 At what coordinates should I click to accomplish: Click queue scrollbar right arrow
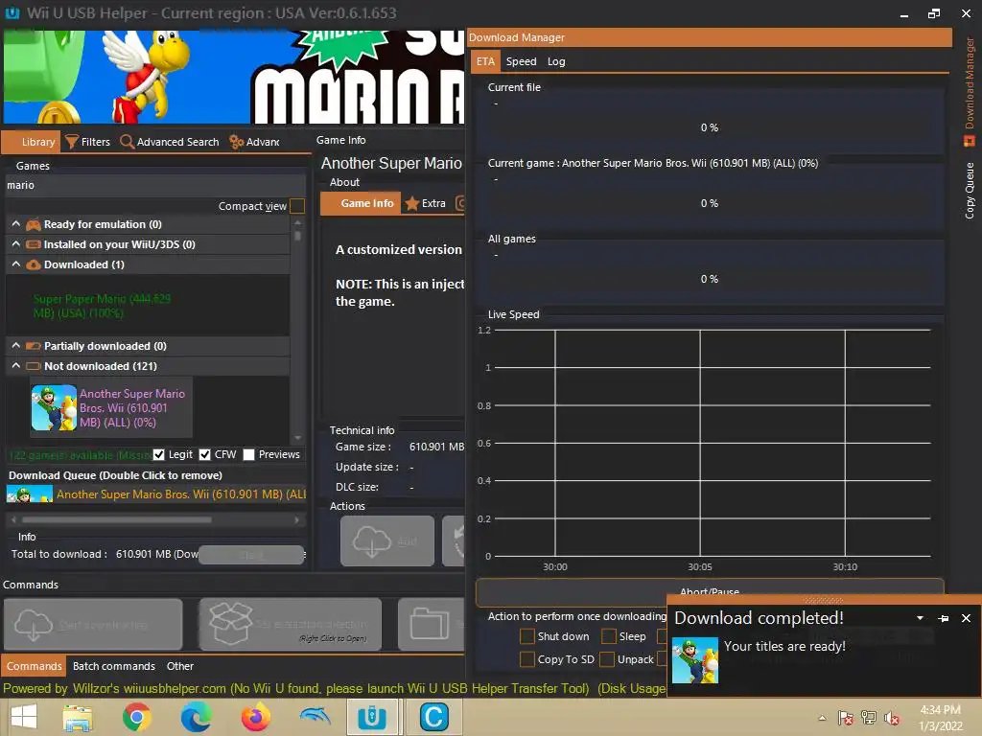[297, 519]
